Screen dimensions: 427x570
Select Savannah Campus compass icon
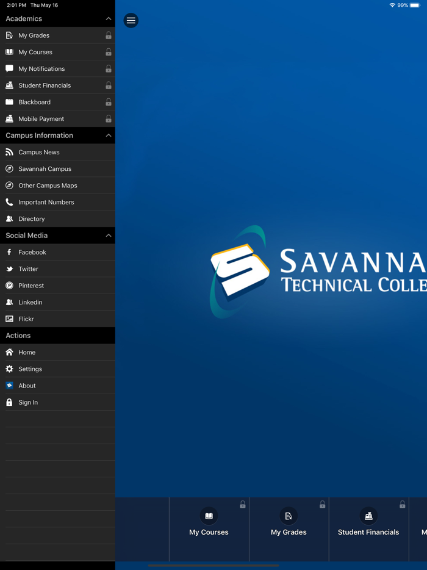click(x=9, y=168)
